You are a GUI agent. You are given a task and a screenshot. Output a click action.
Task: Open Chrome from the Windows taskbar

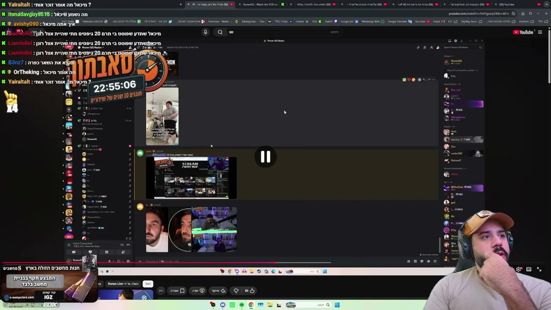[251, 305]
